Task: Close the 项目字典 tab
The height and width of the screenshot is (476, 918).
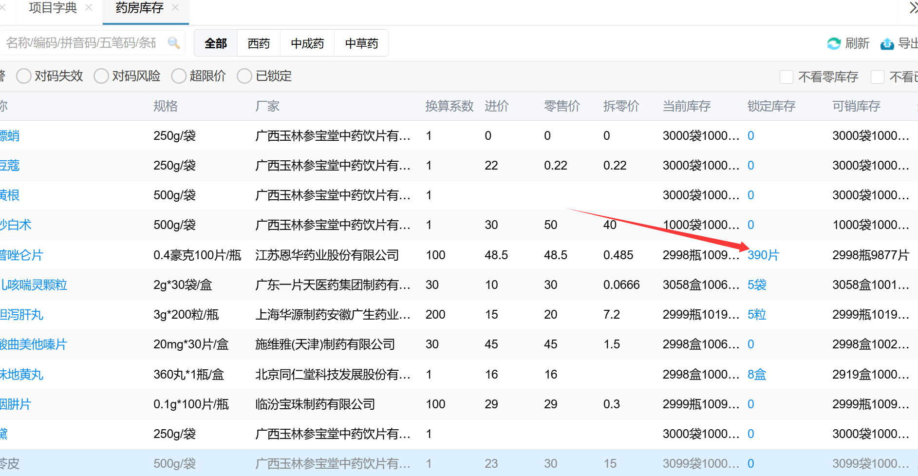Action: (89, 8)
